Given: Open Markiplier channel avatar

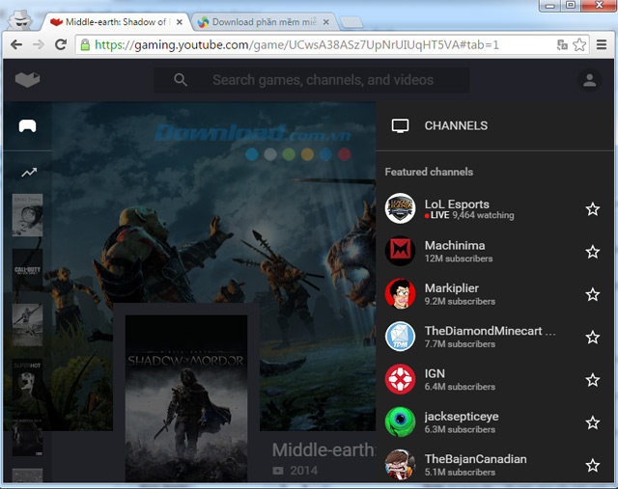Looking at the screenshot, I should click(x=400, y=294).
